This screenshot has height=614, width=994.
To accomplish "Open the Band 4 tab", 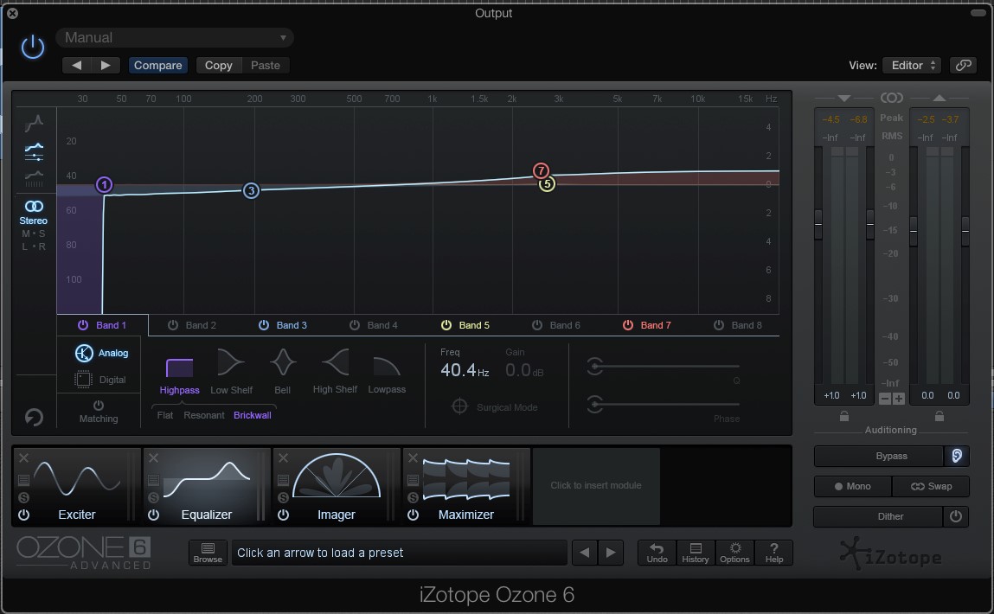I will (x=374, y=325).
